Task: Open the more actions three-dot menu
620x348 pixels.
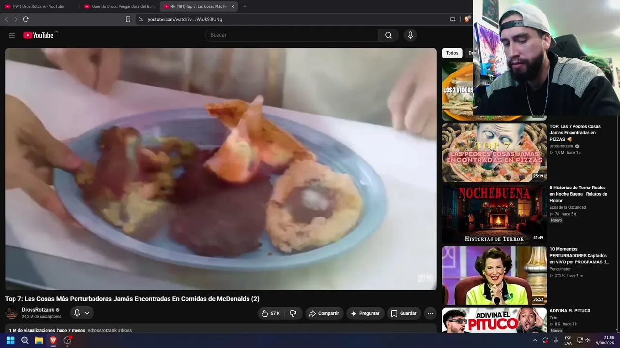Action: pyautogui.click(x=430, y=313)
